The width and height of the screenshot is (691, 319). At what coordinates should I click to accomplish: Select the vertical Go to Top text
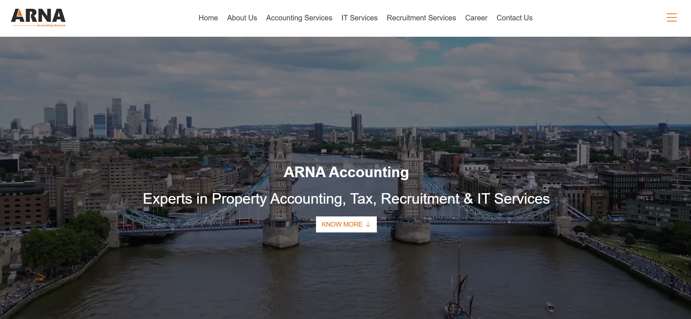[x=672, y=287]
